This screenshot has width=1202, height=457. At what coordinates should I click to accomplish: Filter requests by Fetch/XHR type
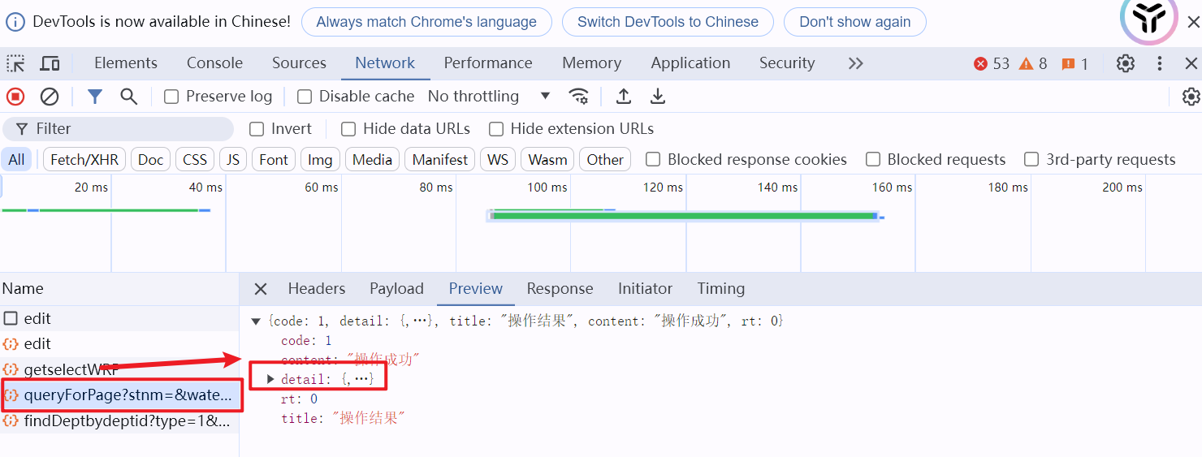tap(84, 160)
